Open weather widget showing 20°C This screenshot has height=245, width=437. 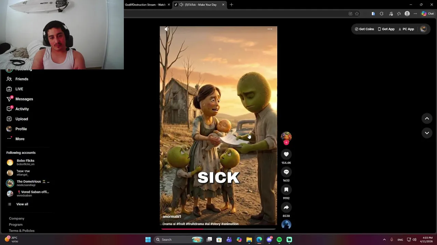[12, 239]
